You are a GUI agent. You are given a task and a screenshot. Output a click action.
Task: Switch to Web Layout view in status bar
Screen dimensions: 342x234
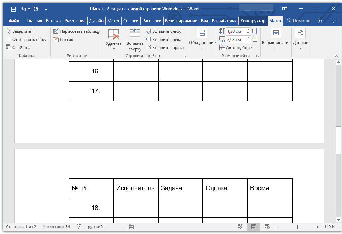point(267,227)
